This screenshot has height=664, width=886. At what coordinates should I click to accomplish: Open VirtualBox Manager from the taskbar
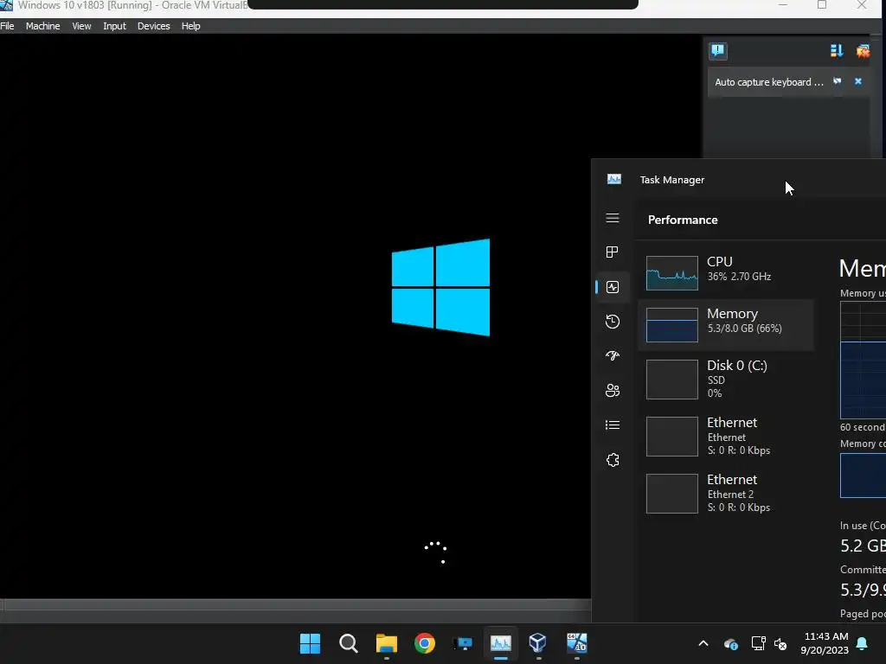click(538, 643)
